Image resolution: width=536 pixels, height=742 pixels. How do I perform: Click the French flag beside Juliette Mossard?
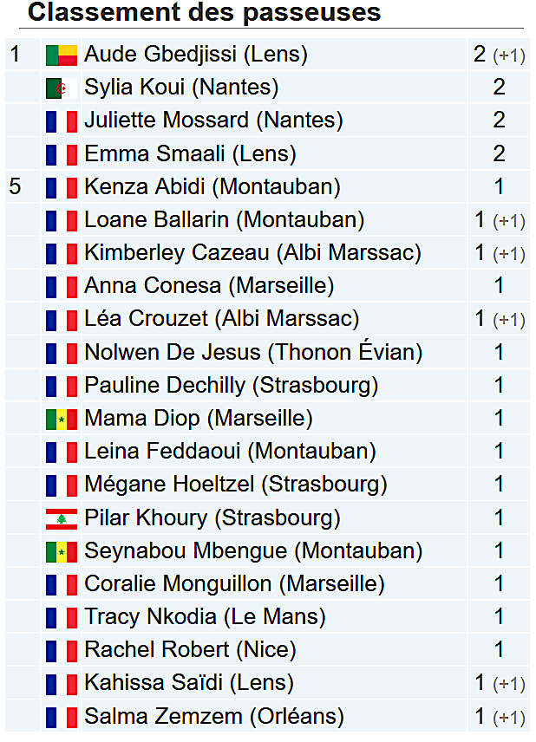click(x=62, y=120)
